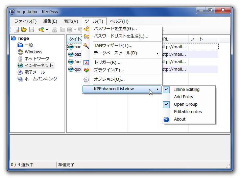Choose オプション(O)... from Tools menu
The height and width of the screenshot is (178, 240).
click(x=122, y=79)
